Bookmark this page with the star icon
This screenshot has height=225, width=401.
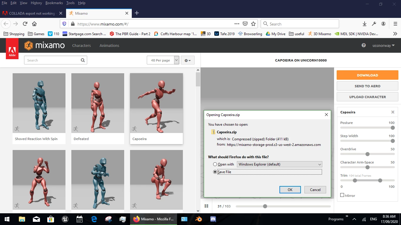point(253,24)
